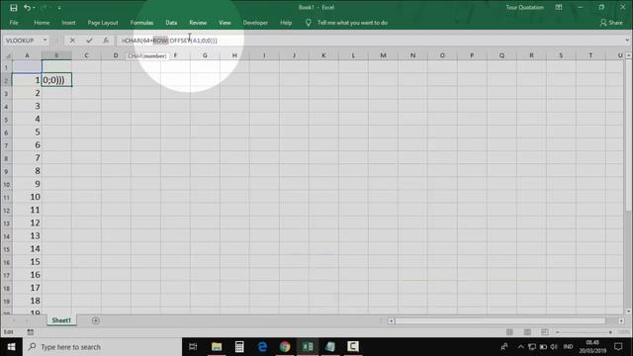
Task: Open the Camtasia taskbar icon
Action: point(353,347)
